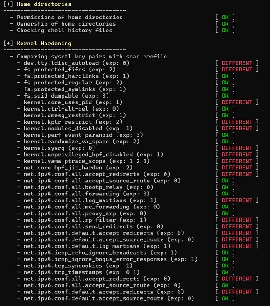Click DIFFERENT status for kernel.yama.ptrace_scope
The image size is (270, 306).
pyautogui.click(x=237, y=161)
